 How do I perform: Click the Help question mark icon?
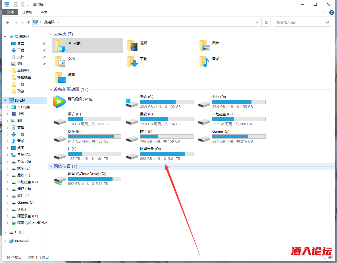(x=331, y=12)
